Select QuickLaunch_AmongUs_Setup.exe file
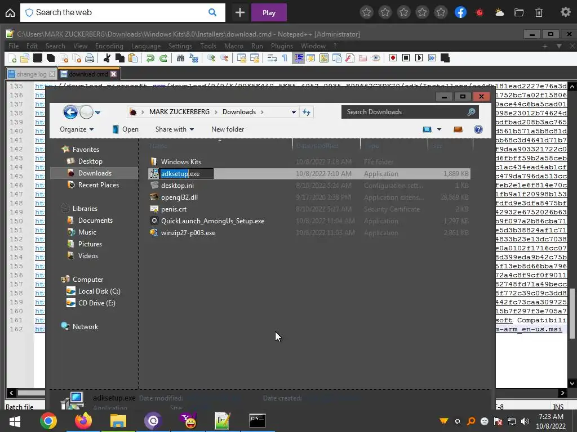 point(212,220)
